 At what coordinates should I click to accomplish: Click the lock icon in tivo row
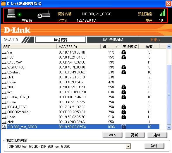point(124,92)
